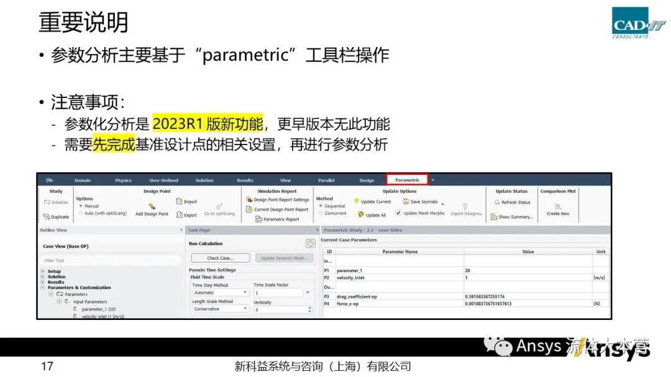Open the Length Scale Method dropdown
The width and height of the screenshot is (671, 377).
pyautogui.click(x=221, y=309)
